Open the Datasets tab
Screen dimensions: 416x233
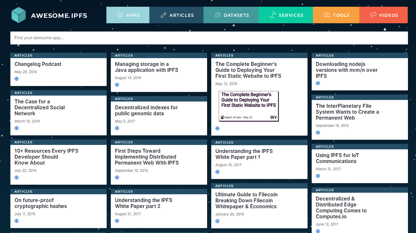pyautogui.click(x=231, y=15)
